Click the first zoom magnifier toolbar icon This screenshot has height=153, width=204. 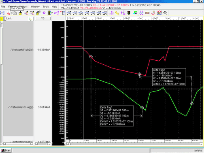click(69, 13)
